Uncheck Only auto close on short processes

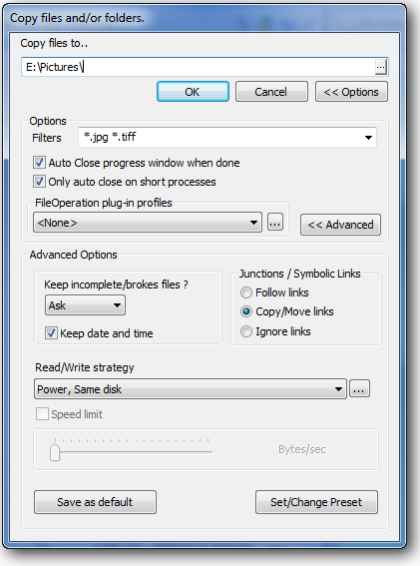pos(39,182)
